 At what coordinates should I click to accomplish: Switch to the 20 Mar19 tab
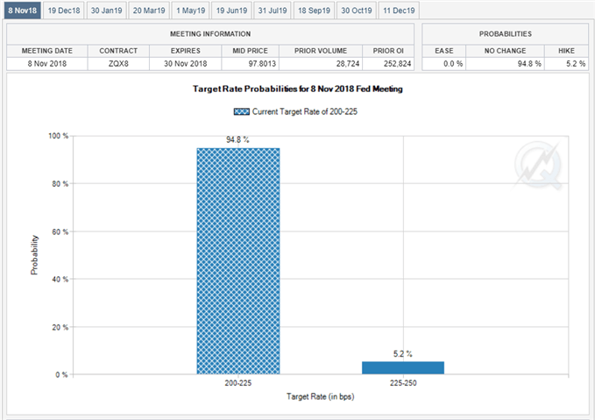(x=149, y=11)
